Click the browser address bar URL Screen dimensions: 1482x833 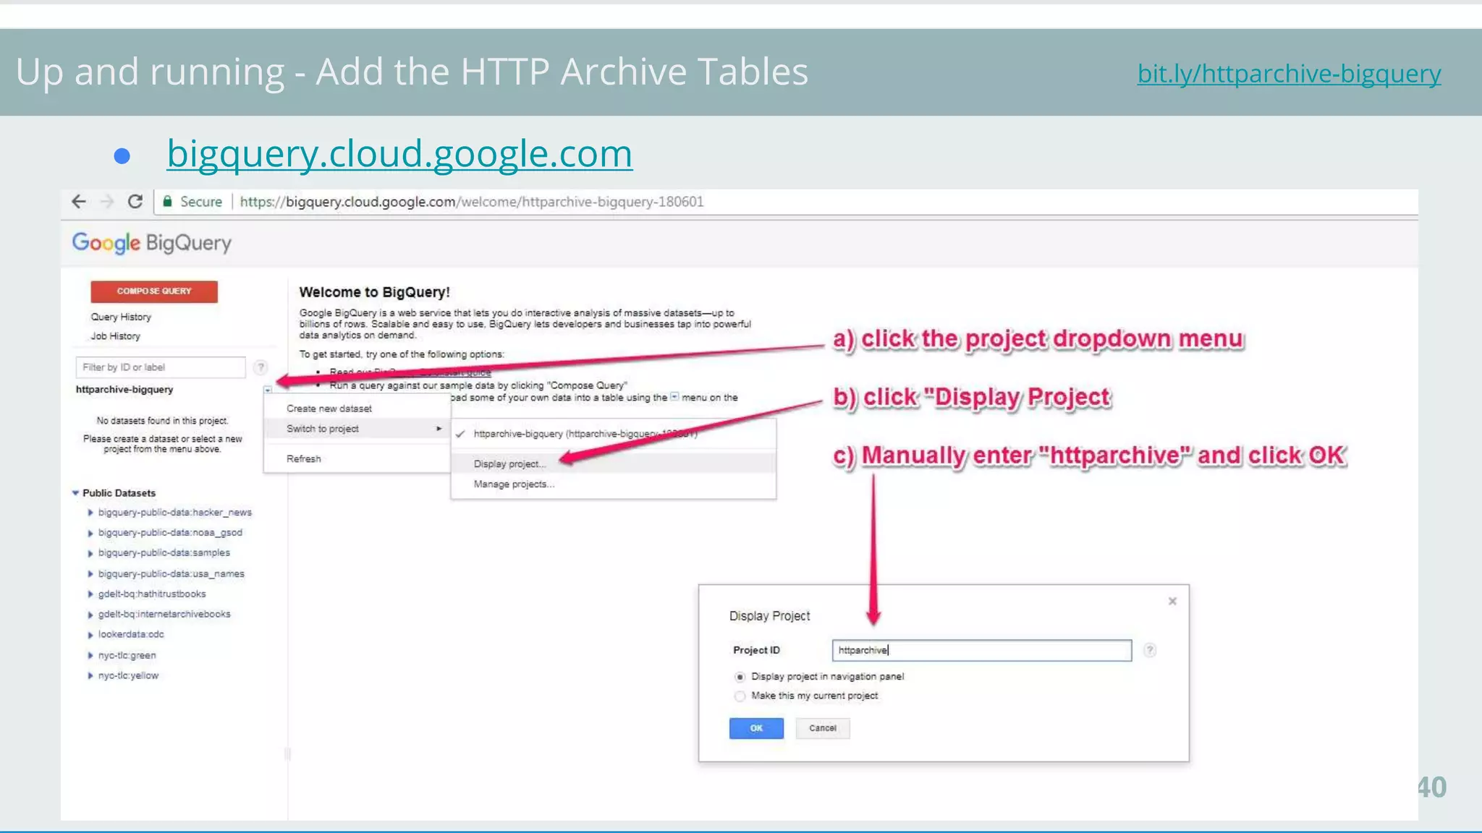(471, 202)
